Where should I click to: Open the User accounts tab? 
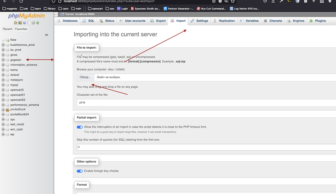[132, 21]
